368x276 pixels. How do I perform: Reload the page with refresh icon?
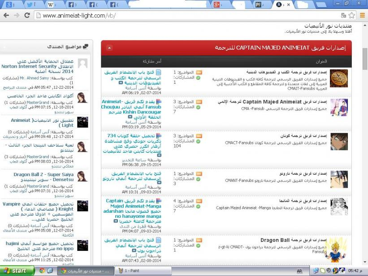click(x=27, y=15)
